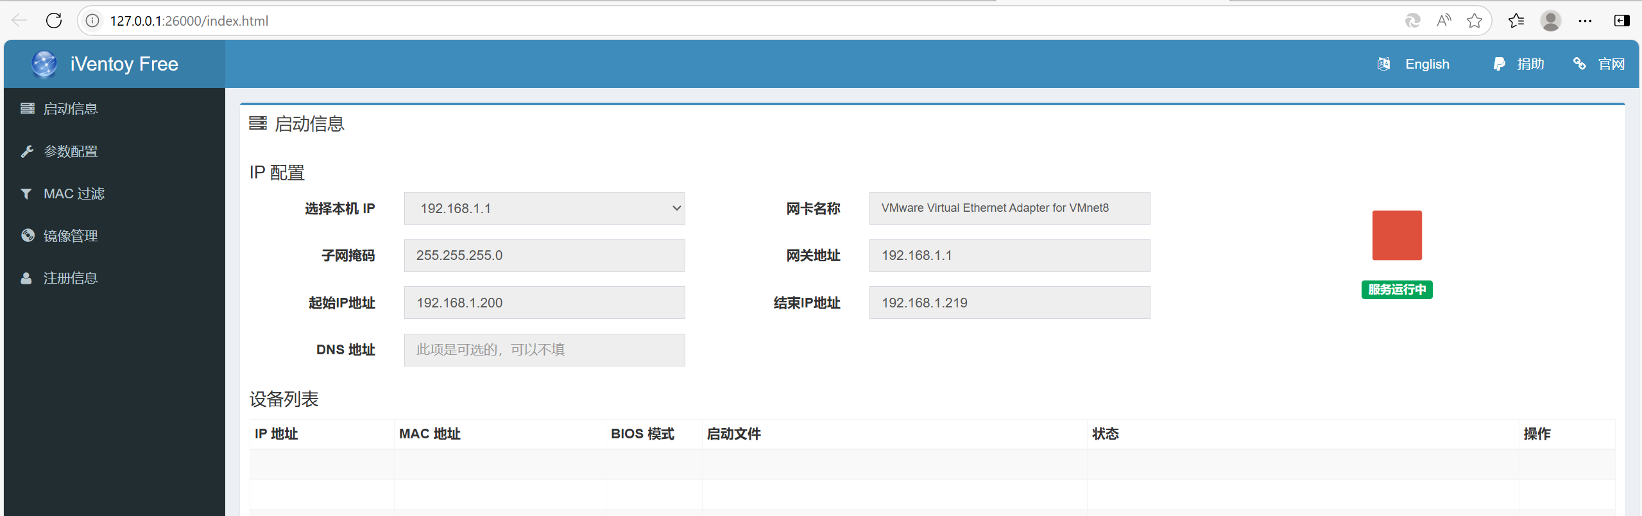Open the 镜像管理 sidebar menu
The height and width of the screenshot is (516, 1642).
(x=114, y=236)
